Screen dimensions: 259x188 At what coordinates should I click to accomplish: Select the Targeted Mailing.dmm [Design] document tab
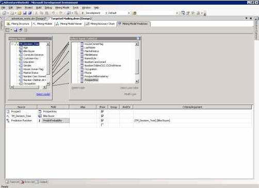click(x=71, y=19)
